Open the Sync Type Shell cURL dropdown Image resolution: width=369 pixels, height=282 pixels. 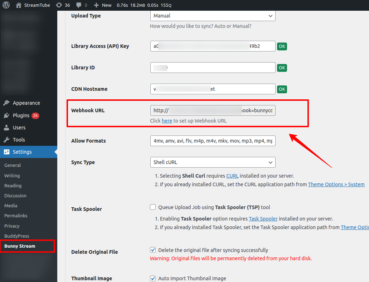(213, 162)
